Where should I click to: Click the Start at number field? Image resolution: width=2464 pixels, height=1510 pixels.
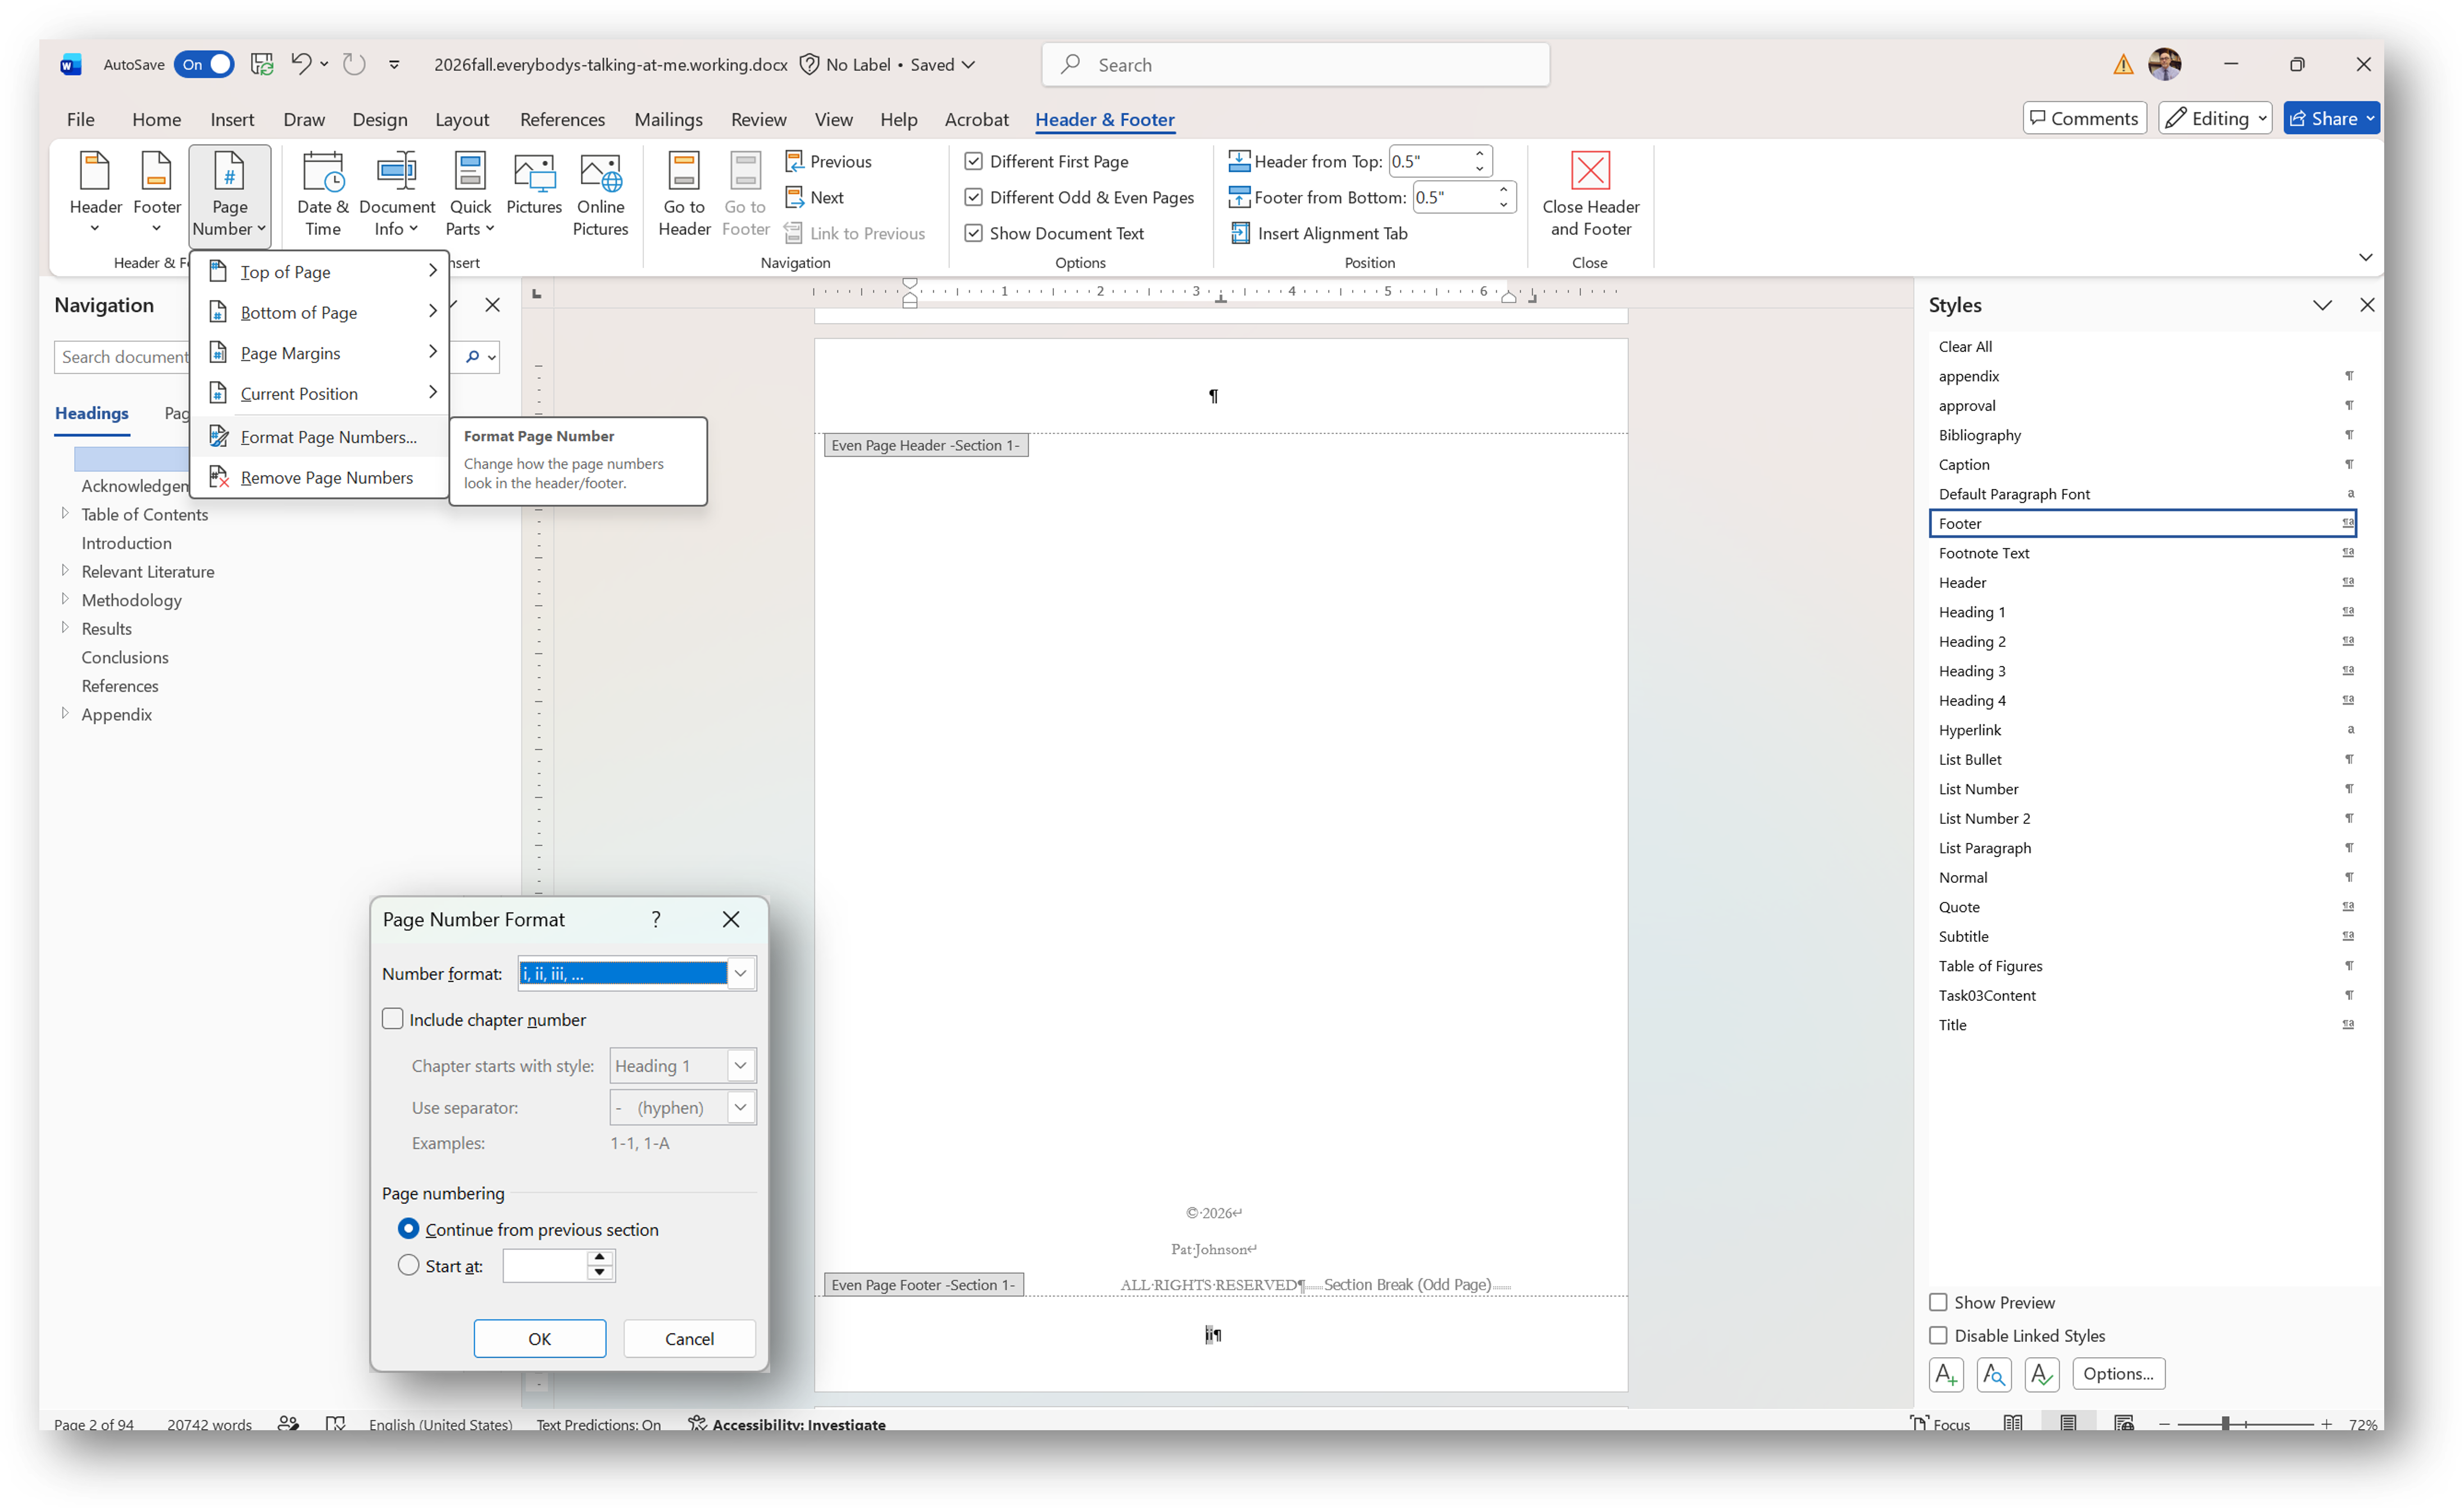pos(544,1265)
